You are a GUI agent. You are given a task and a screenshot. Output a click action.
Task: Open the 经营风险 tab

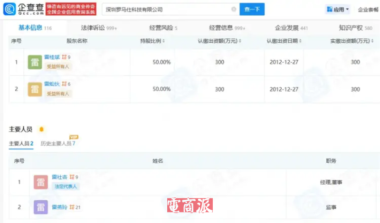pyautogui.click(x=163, y=28)
